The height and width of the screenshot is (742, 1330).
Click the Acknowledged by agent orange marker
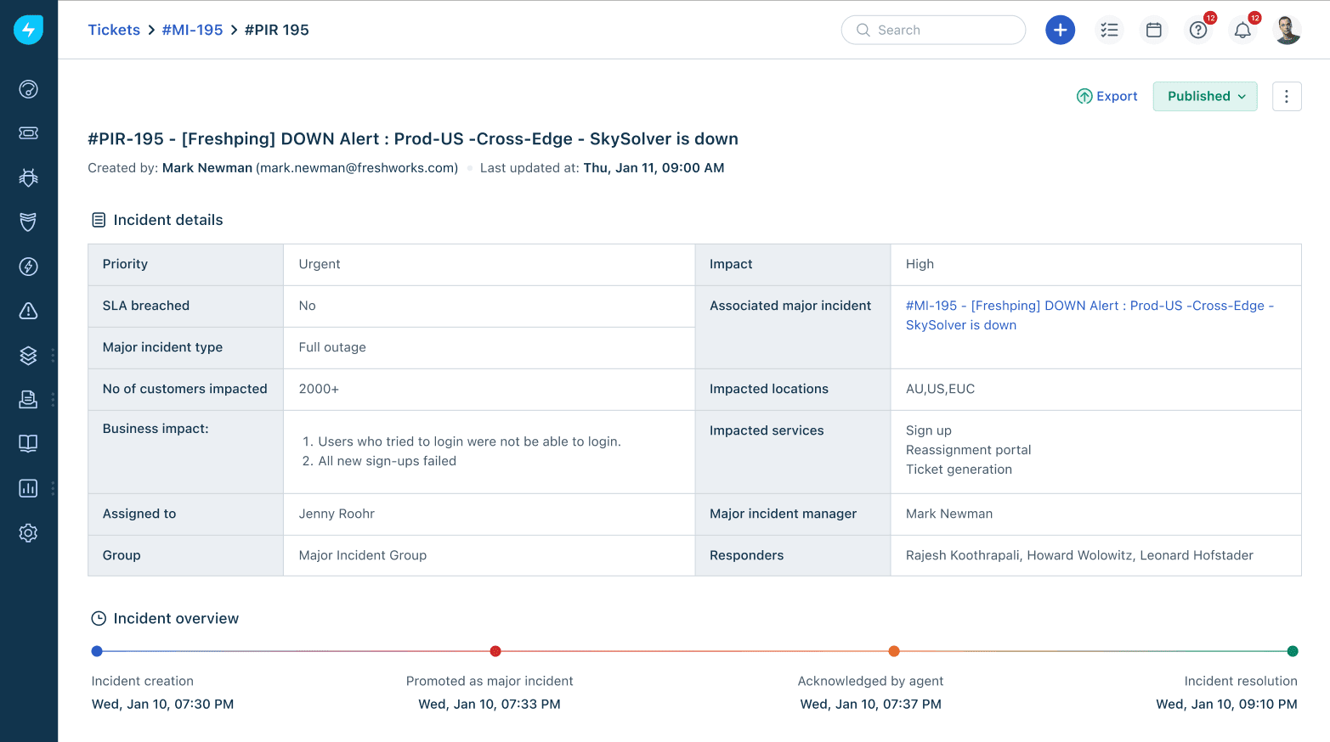(894, 651)
